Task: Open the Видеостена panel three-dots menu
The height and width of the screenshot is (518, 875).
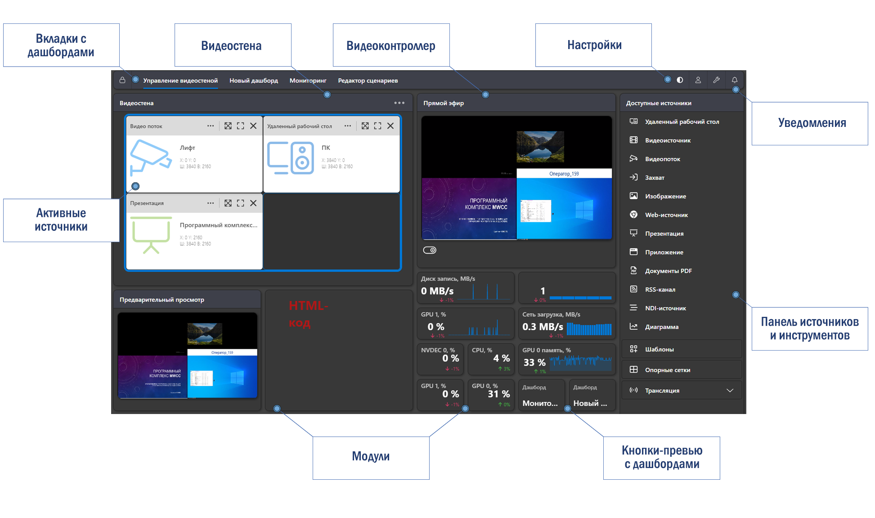Action: [x=399, y=103]
